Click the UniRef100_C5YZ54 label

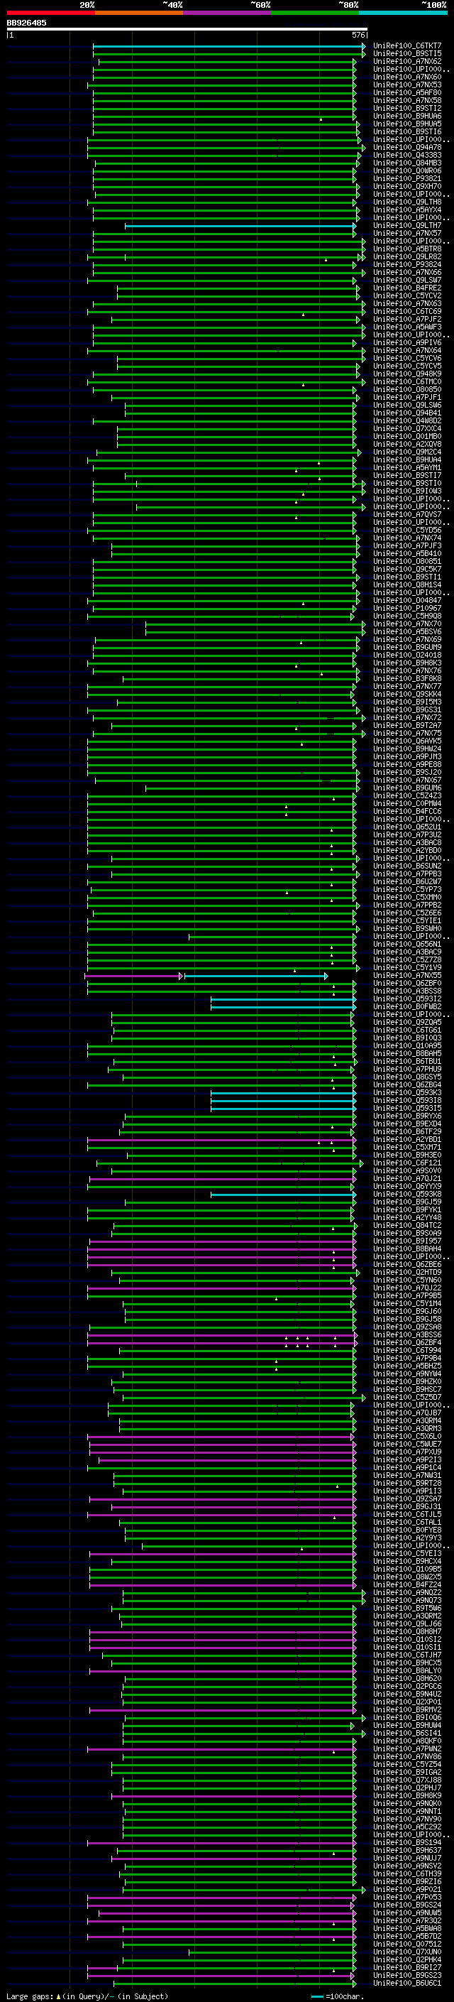tap(407, 1764)
